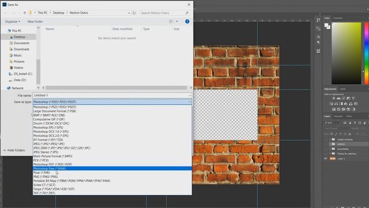369x208 pixels.
Task: Open the layer Kind filter dropdown
Action: [333, 123]
